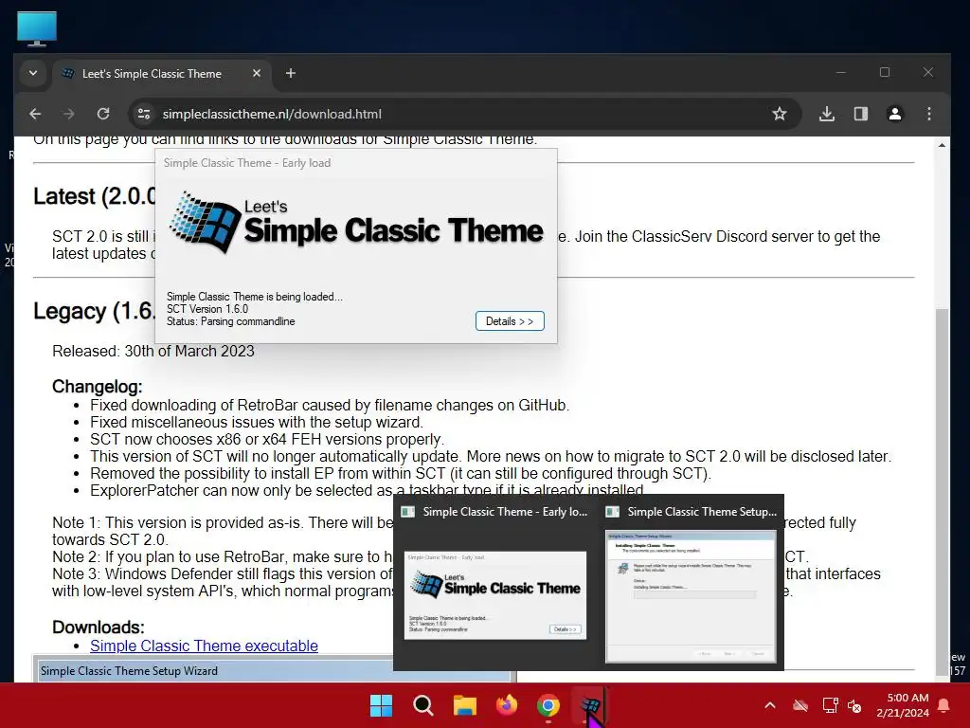Open the desktop computer icon

(x=37, y=28)
